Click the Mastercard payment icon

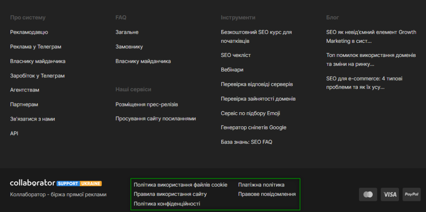tap(368, 194)
